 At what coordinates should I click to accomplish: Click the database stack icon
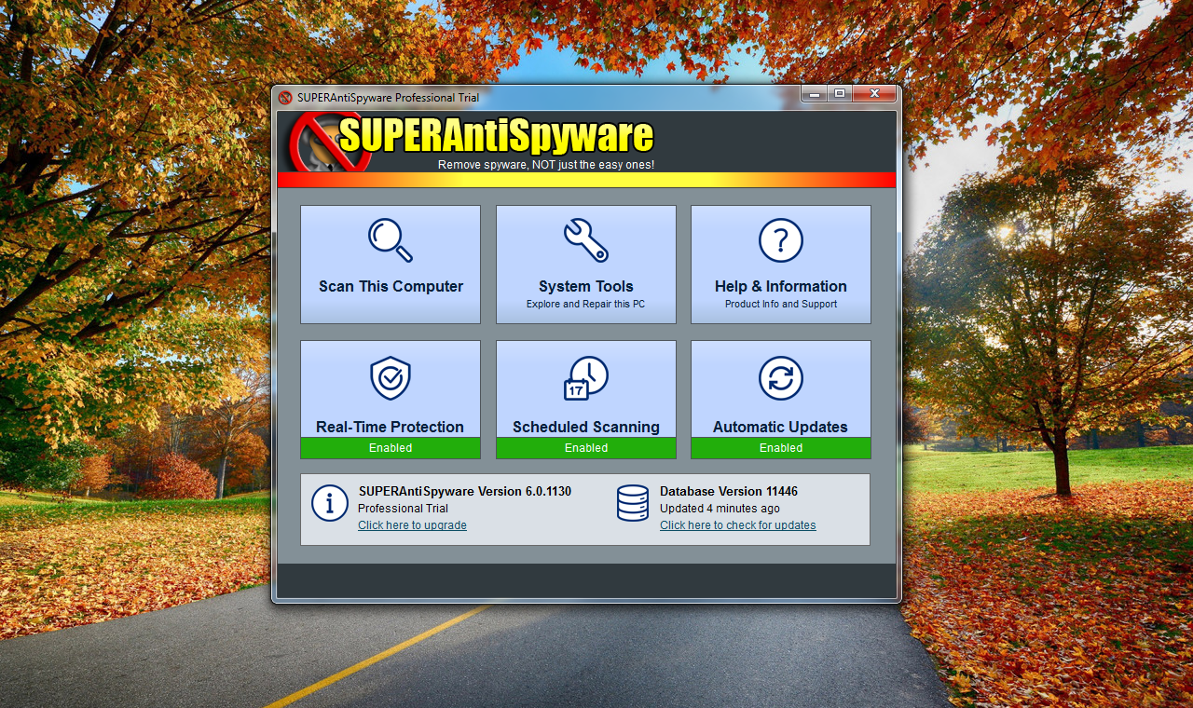tap(632, 503)
